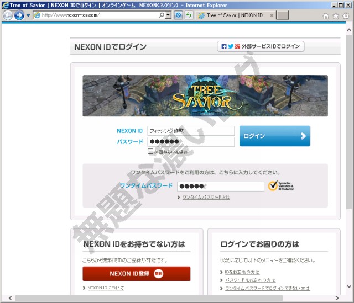354x303 pixels.
Task: Click the Stop loading icon
Action: (x=179, y=15)
